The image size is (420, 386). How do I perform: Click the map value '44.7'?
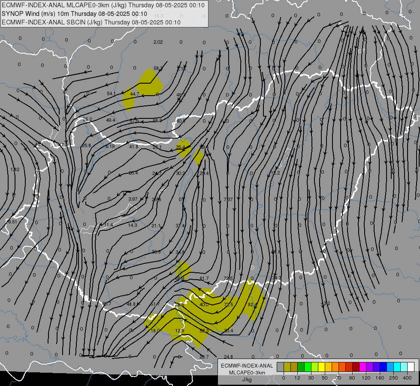click(x=134, y=94)
